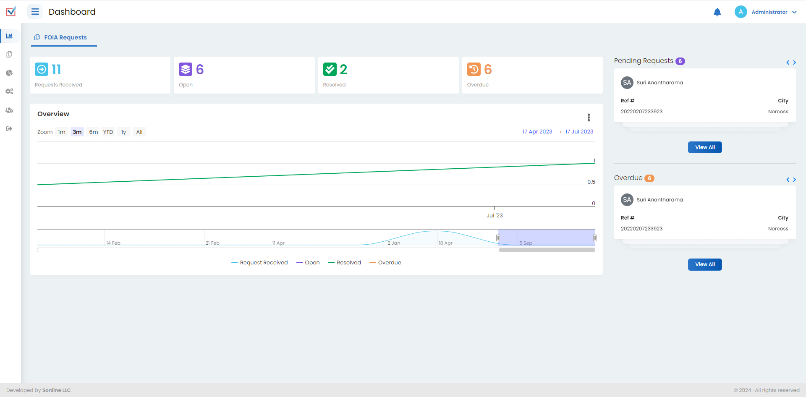Screen dimensions: 806x397
Task: Toggle the Resolved series in legend
Action: [344, 263]
